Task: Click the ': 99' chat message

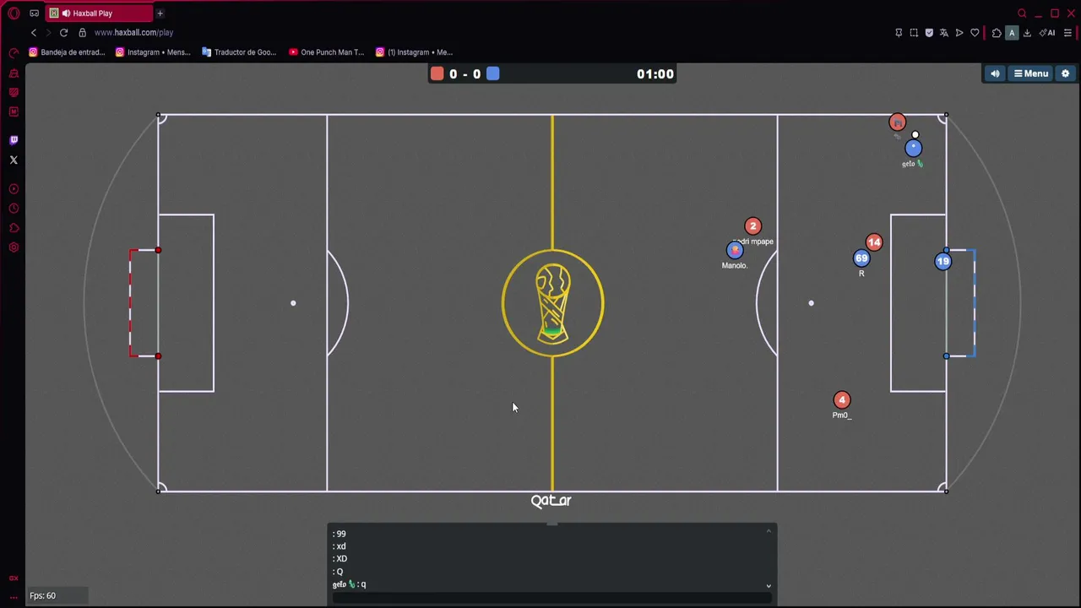Action: [x=339, y=534]
